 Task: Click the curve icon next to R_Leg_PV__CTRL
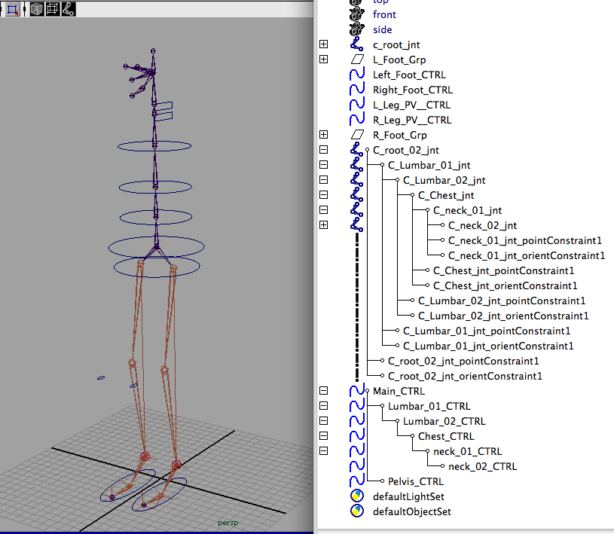[x=357, y=120]
